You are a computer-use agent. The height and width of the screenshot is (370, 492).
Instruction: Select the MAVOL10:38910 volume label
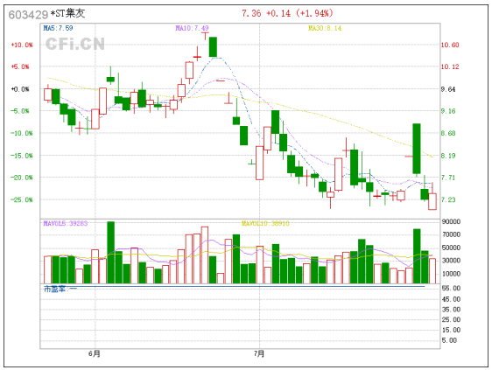coord(265,223)
